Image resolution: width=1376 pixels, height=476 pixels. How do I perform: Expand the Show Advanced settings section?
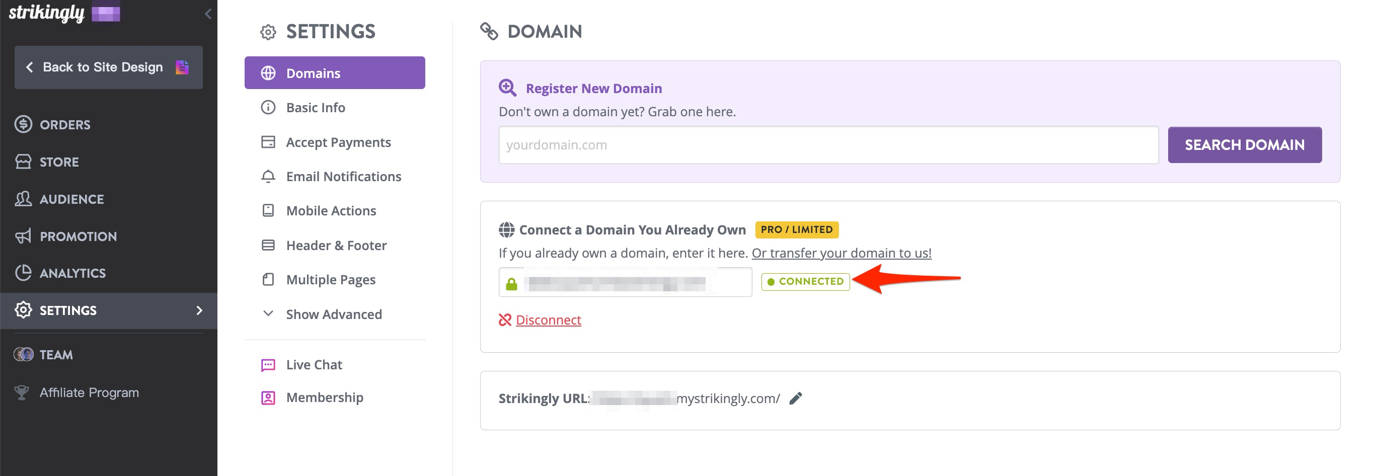(334, 314)
